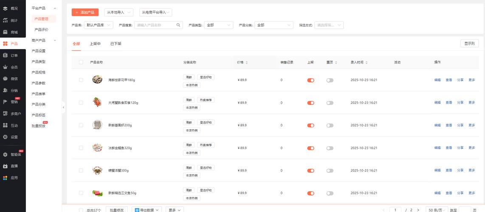The image size is (485, 212).
Task: Open the 筛选方式 dropdown
Action: point(329,25)
